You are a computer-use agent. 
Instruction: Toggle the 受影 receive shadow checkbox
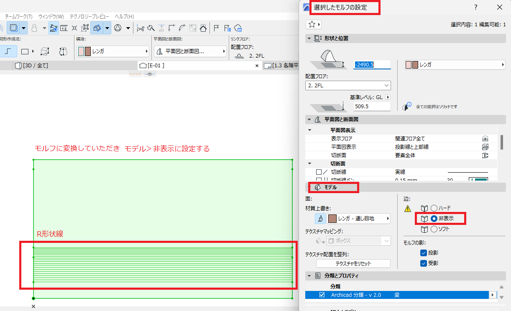[x=423, y=263]
